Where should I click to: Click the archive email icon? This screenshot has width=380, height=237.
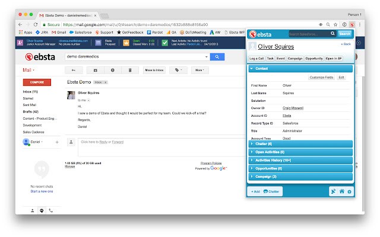pyautogui.click(x=96, y=70)
